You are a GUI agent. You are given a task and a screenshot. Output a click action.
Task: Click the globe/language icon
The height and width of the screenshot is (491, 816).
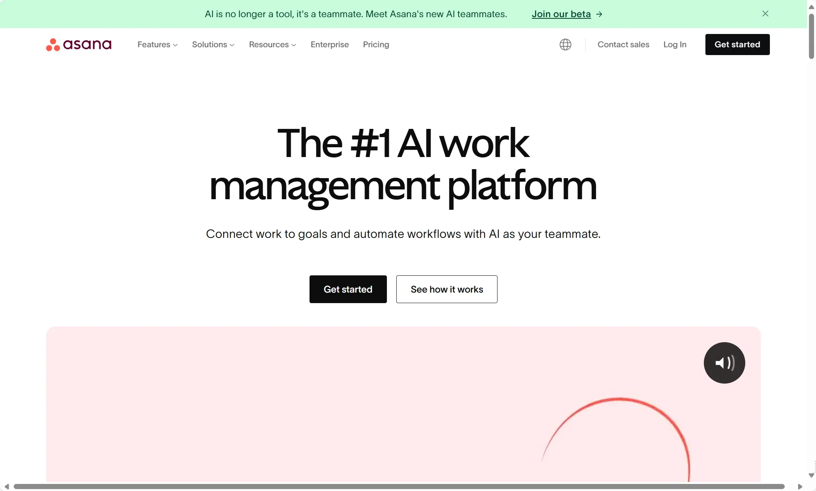pos(565,44)
